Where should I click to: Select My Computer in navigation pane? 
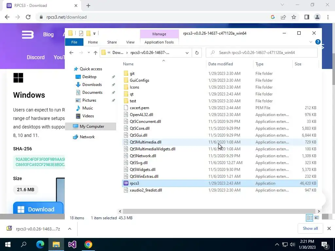pos(91,126)
